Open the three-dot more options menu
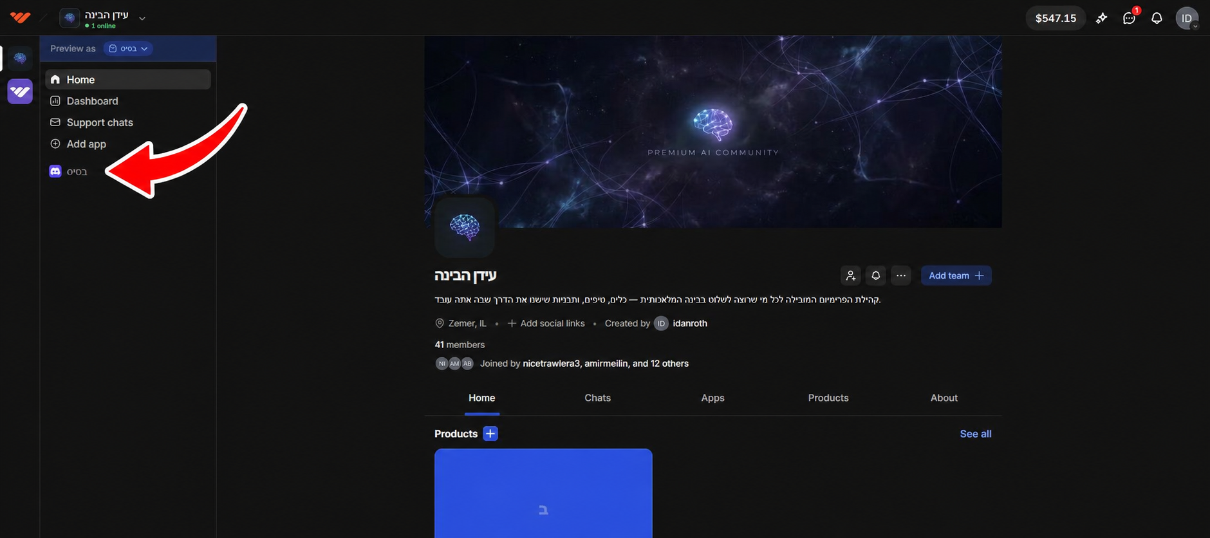Image resolution: width=1210 pixels, height=538 pixels. coord(901,275)
